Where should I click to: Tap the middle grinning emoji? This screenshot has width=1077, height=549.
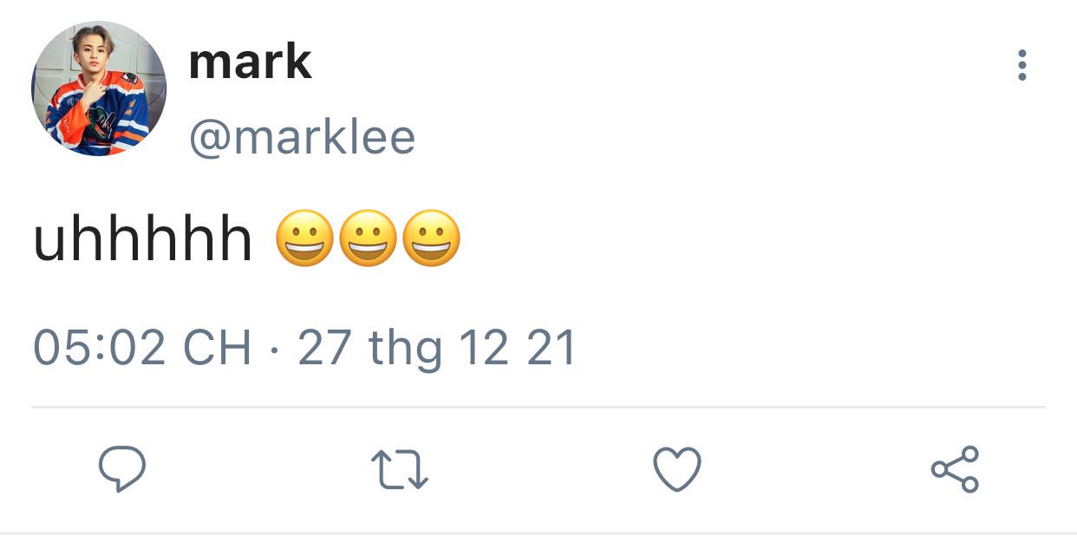click(x=369, y=238)
